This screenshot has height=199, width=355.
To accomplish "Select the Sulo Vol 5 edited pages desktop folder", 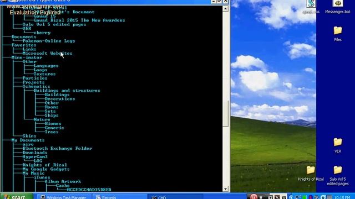I will [338, 176].
